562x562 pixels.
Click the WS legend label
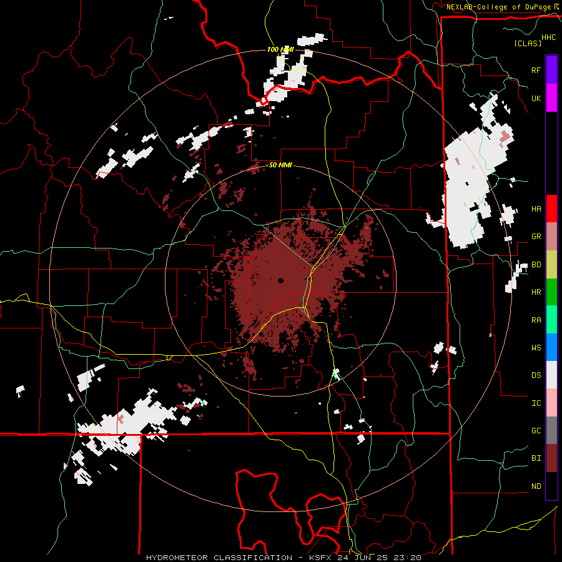click(536, 347)
